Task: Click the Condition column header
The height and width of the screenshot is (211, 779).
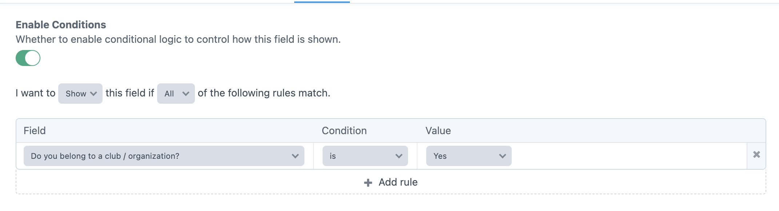Action: tap(344, 131)
